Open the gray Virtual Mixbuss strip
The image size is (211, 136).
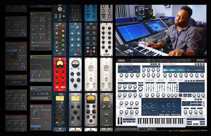click(75, 109)
